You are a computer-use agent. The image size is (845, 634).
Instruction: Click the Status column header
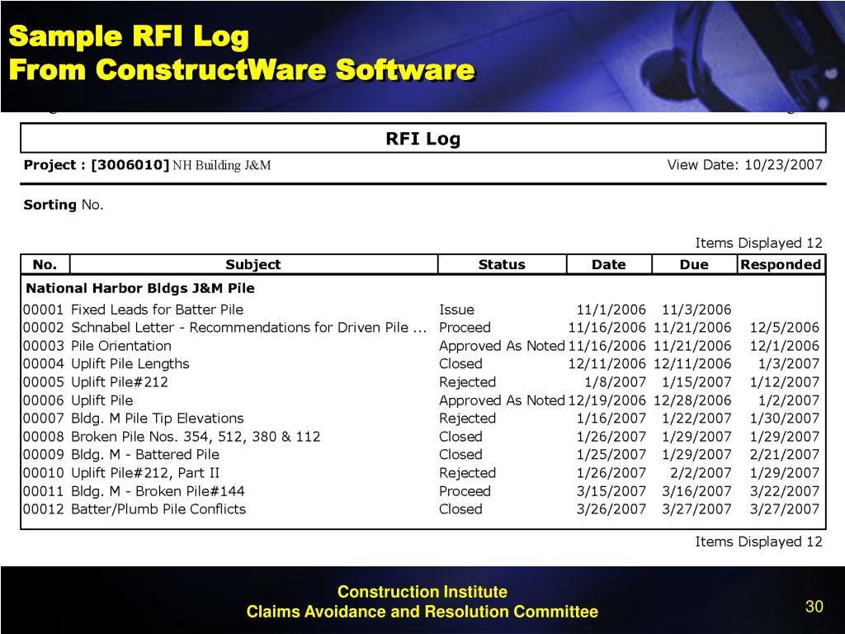(x=503, y=264)
